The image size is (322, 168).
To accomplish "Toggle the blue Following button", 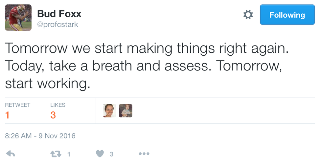I will pyautogui.click(x=287, y=15).
